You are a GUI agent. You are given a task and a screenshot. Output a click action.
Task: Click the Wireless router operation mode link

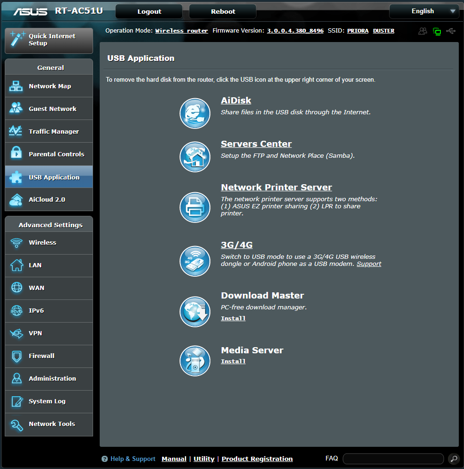[181, 31]
